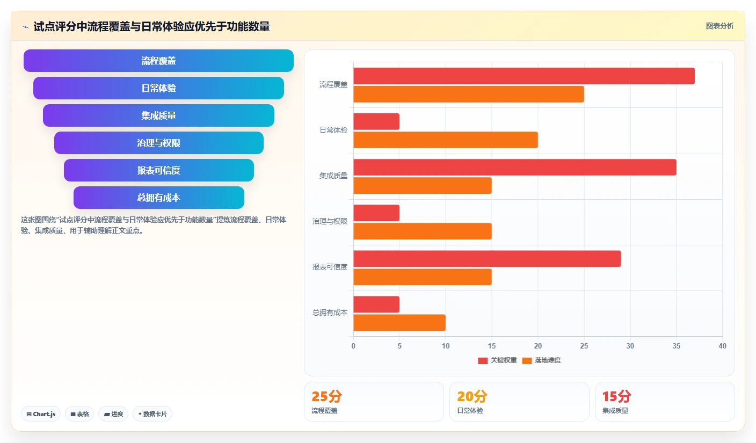Click the orange 流程覆盖 chart bar
The image size is (756, 443).
[469, 94]
